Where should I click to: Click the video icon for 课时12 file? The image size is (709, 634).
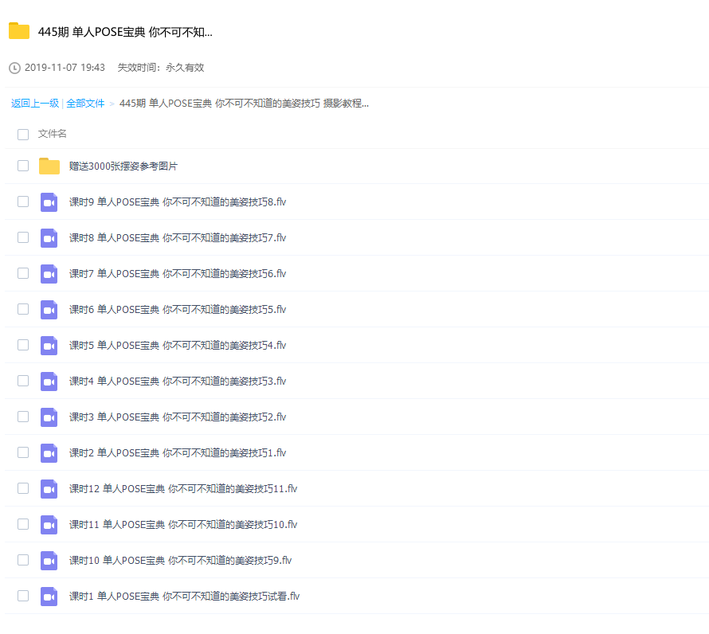point(49,489)
